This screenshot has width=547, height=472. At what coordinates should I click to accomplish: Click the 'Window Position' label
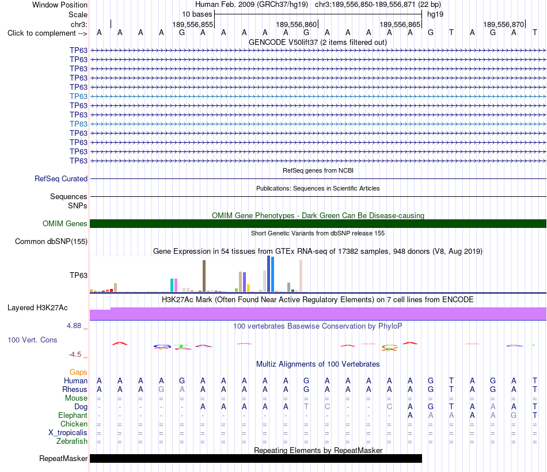click(60, 5)
